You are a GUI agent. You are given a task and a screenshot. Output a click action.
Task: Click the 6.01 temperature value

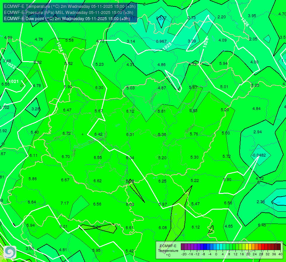click(64, 226)
